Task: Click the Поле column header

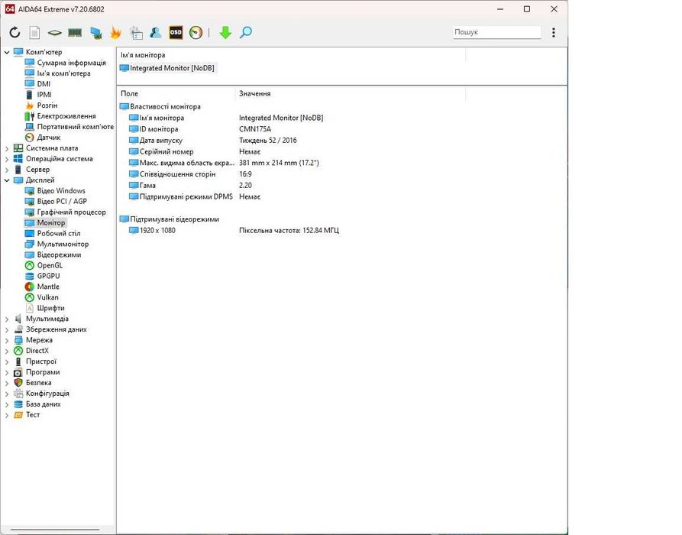Action: pos(176,93)
